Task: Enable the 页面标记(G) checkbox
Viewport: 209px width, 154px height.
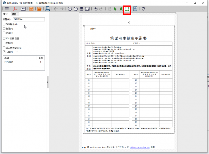Action: pos(4,24)
